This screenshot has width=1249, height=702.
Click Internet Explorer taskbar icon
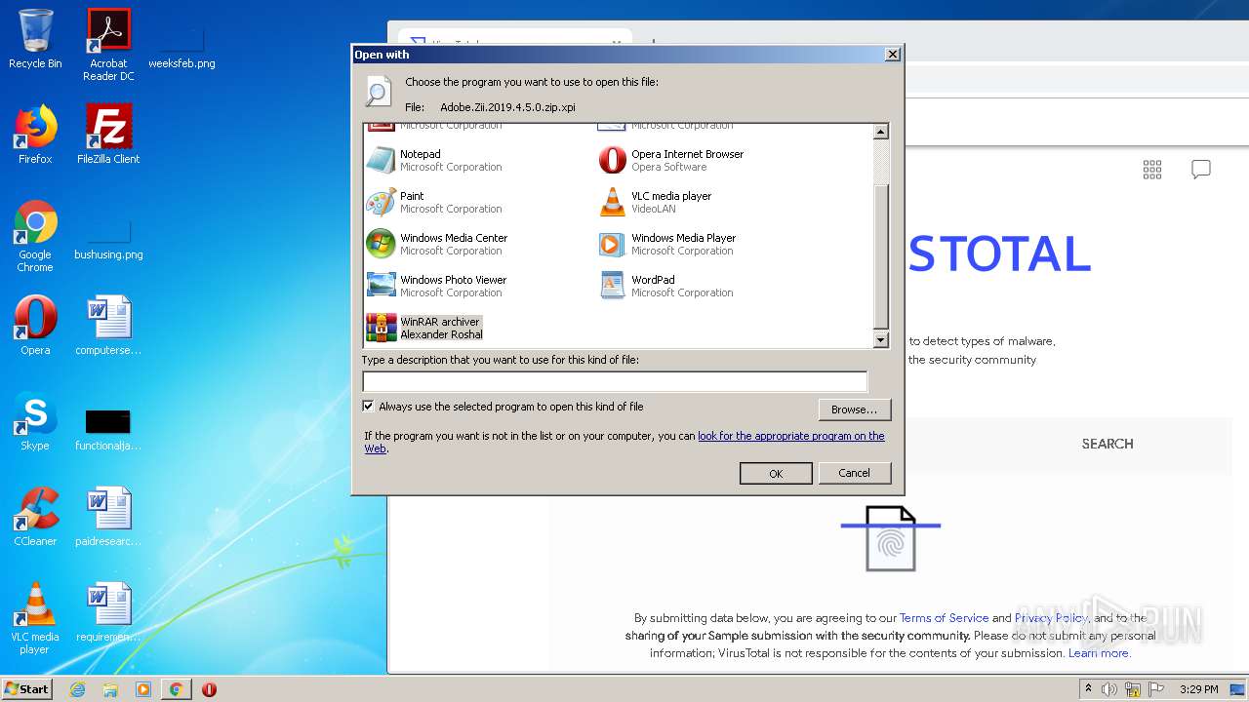coord(77,689)
